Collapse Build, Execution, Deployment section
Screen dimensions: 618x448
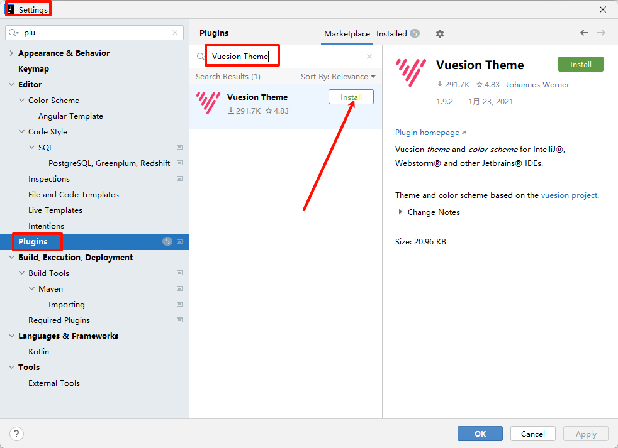click(11, 258)
